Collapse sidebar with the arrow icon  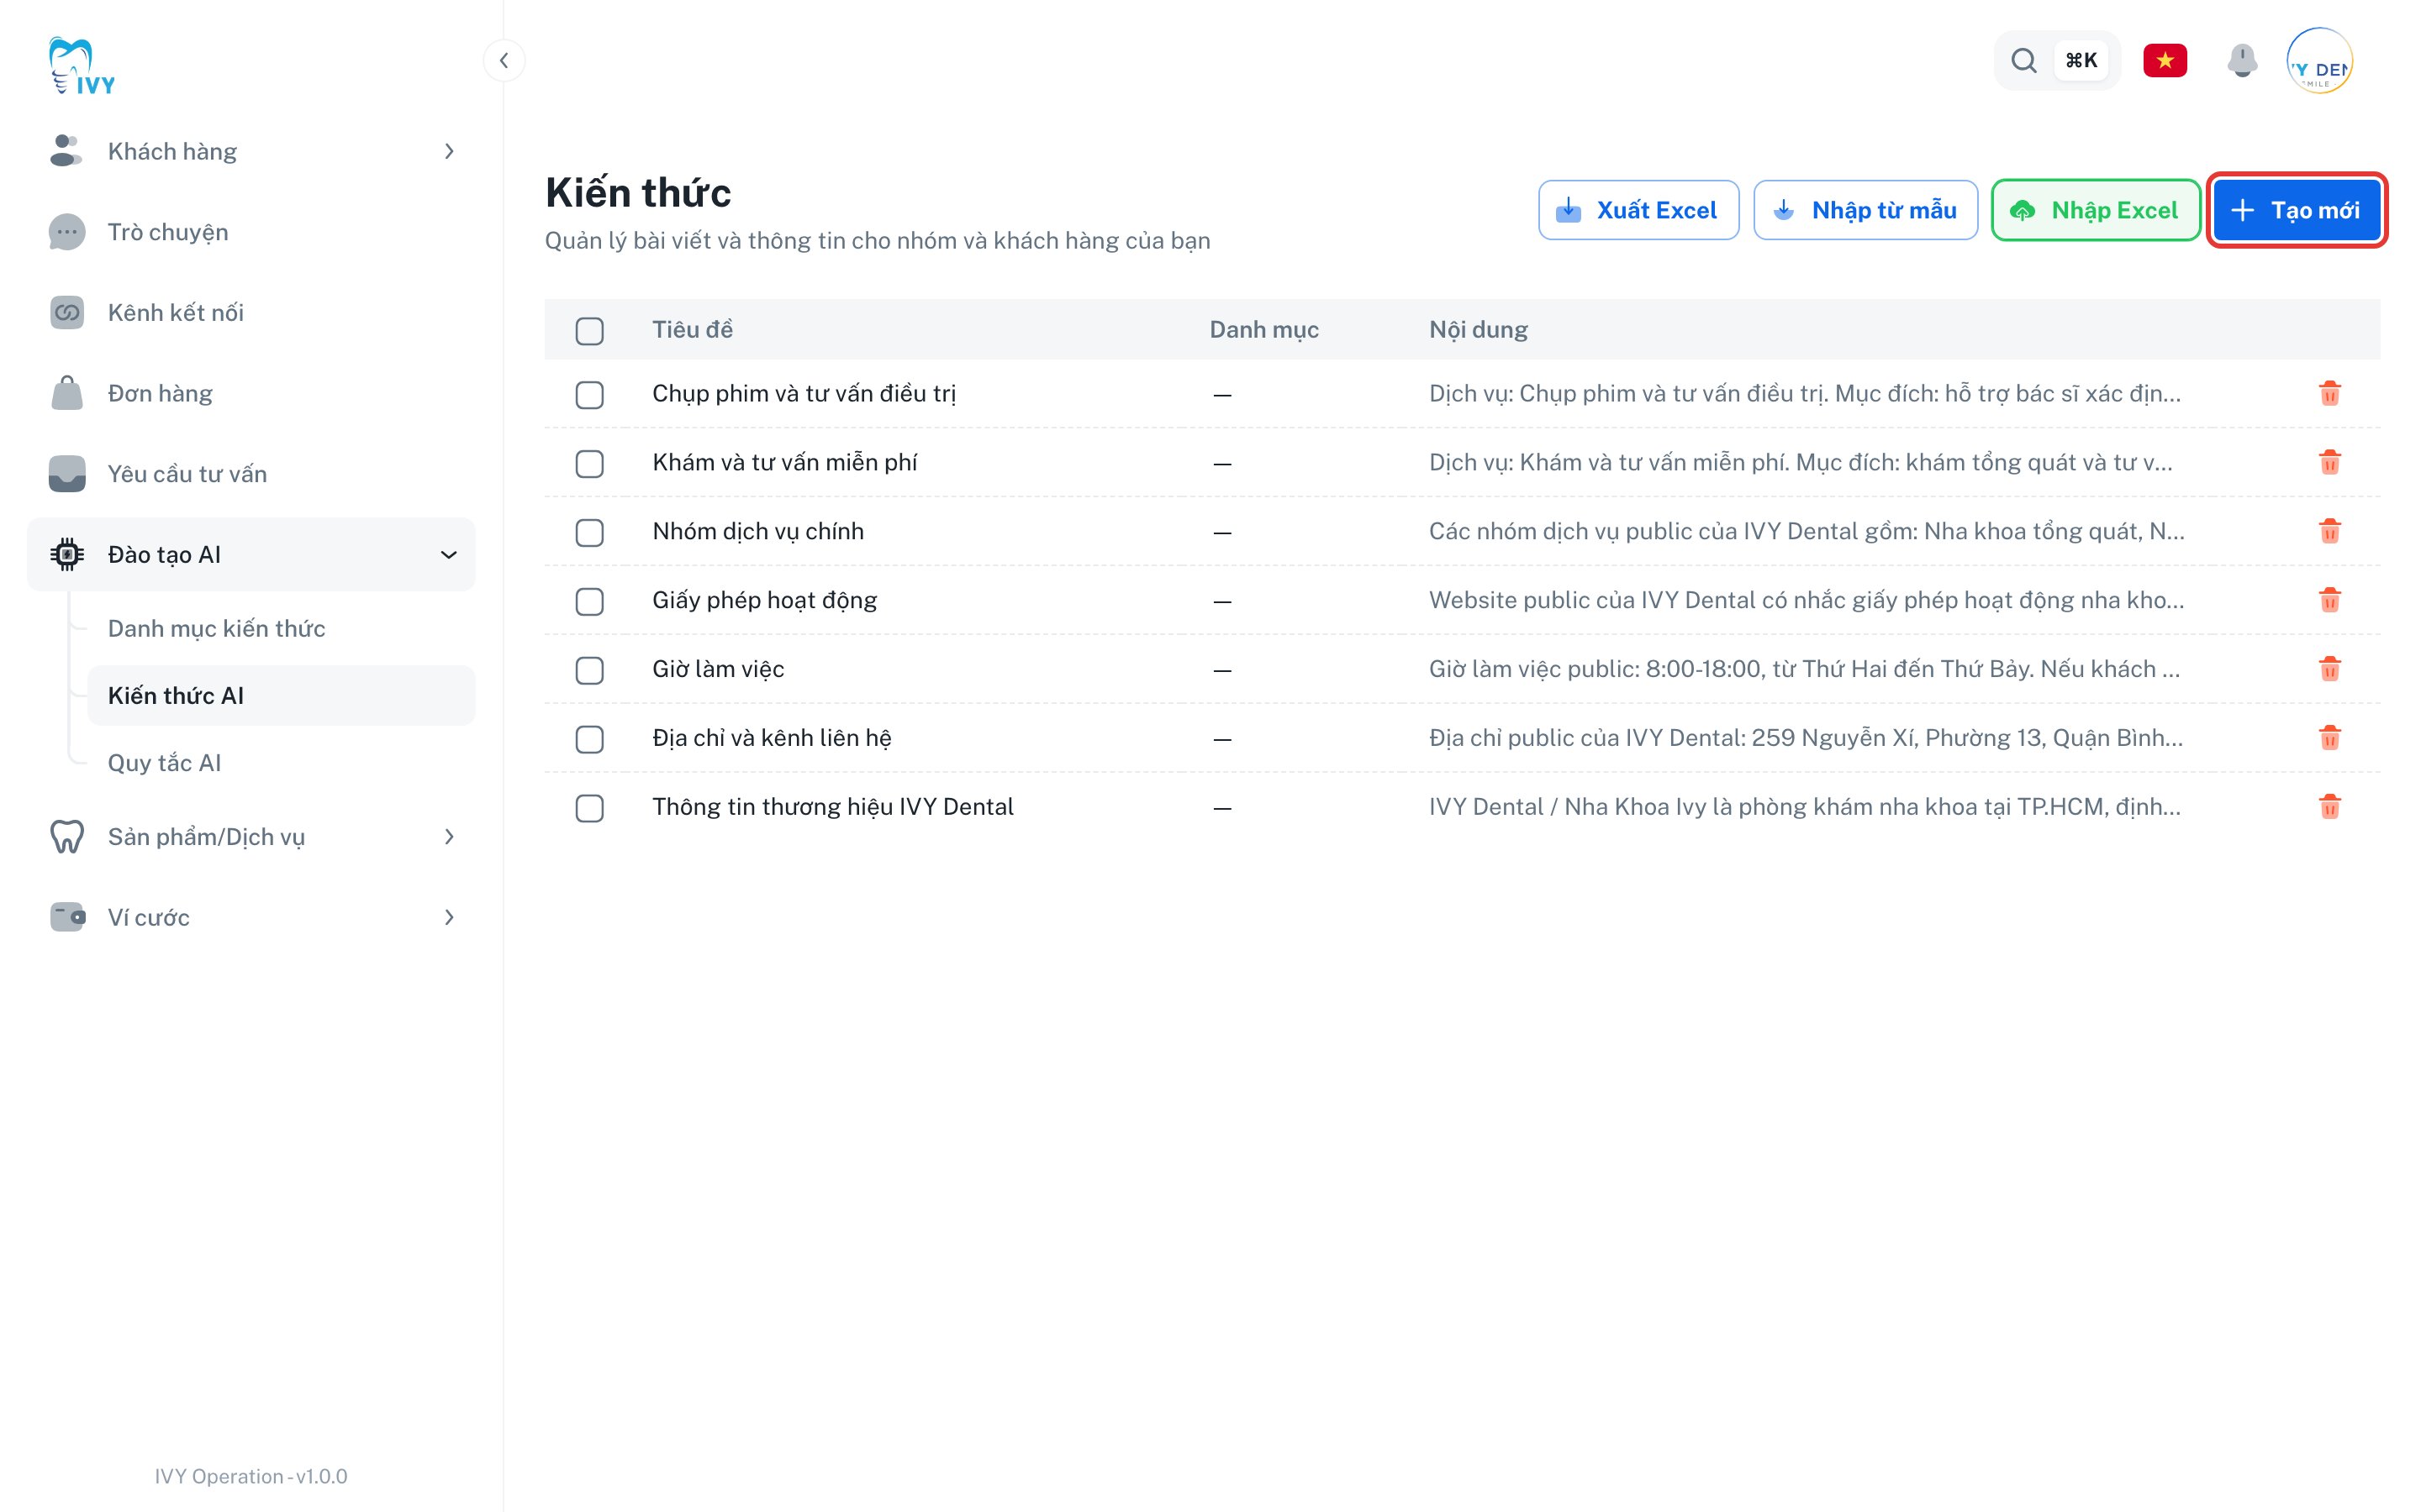(504, 61)
